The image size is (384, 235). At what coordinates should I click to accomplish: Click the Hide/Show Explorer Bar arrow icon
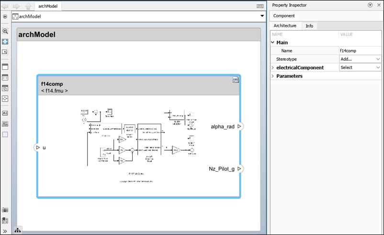click(x=5, y=16)
